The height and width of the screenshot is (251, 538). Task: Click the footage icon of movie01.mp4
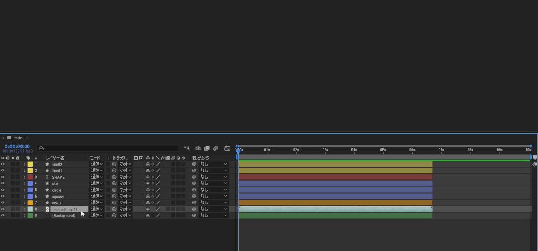[47, 209]
